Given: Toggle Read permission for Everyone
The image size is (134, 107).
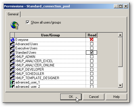Looking at the screenshot, I should 92,40.
